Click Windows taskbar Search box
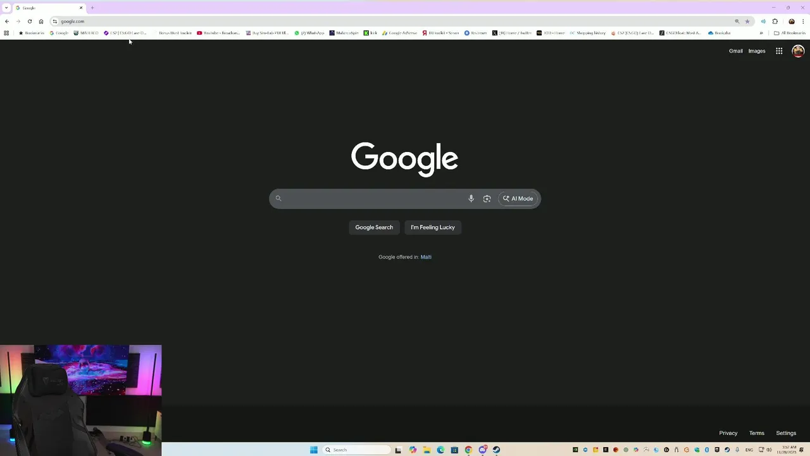The image size is (810, 456). [356, 450]
